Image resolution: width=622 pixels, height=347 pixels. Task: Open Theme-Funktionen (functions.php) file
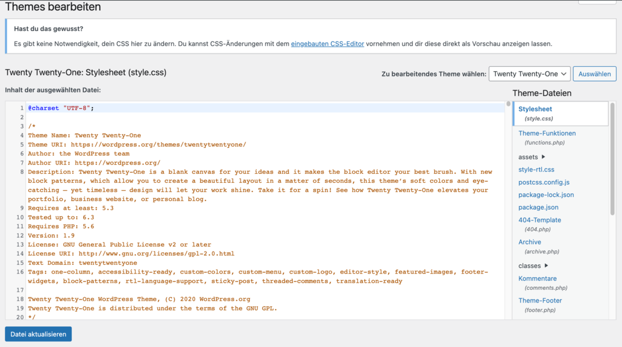[x=547, y=133]
